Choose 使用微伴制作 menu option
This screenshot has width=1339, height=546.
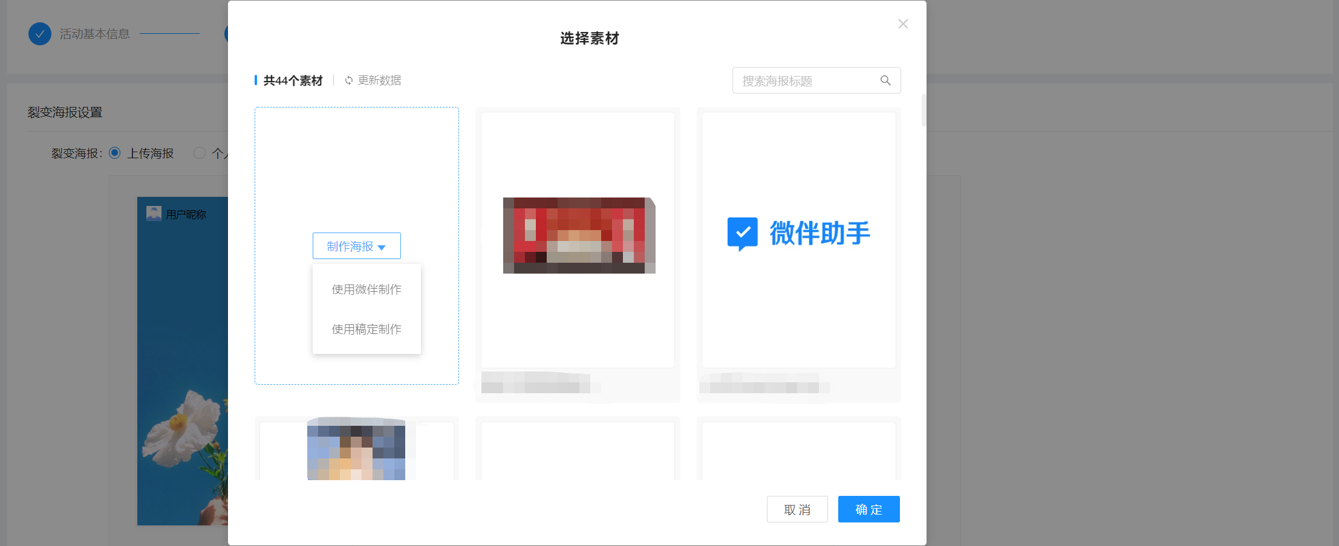[367, 289]
